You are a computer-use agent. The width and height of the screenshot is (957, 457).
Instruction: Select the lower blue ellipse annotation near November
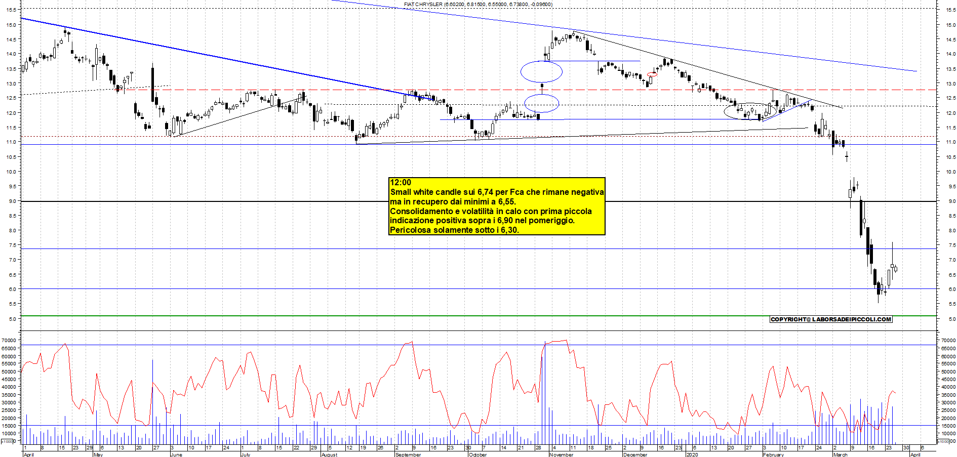541,104
